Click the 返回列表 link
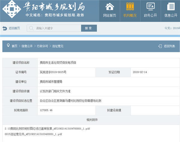 (x=169, y=46)
